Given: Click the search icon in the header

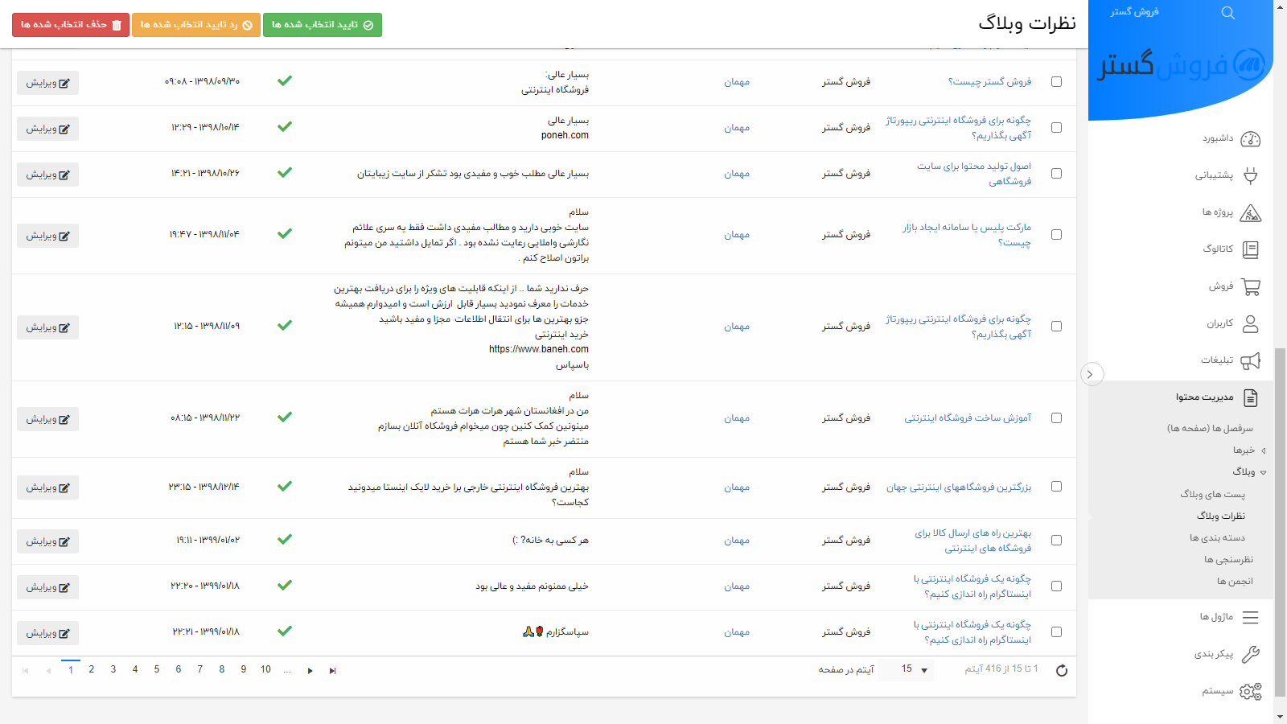Looking at the screenshot, I should [x=1228, y=13].
